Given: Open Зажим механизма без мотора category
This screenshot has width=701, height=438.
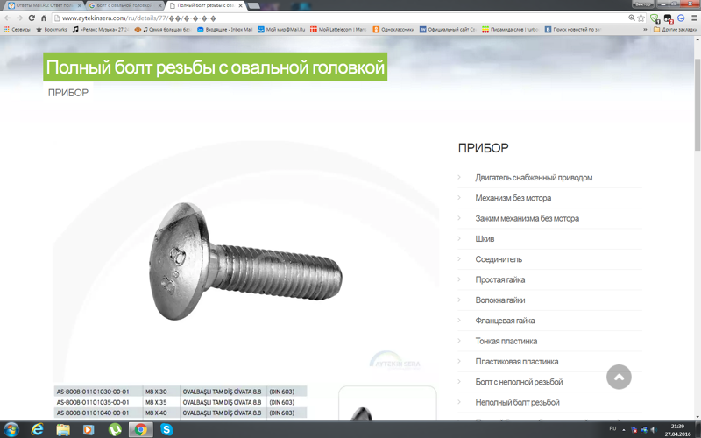Looking at the screenshot, I should pos(527,218).
